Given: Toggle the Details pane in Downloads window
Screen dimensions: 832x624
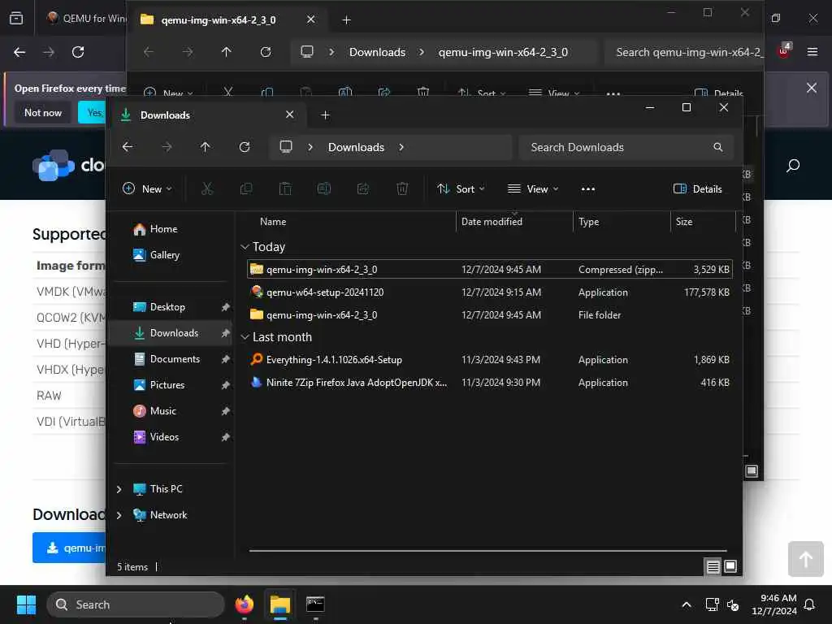Looking at the screenshot, I should pos(697,188).
